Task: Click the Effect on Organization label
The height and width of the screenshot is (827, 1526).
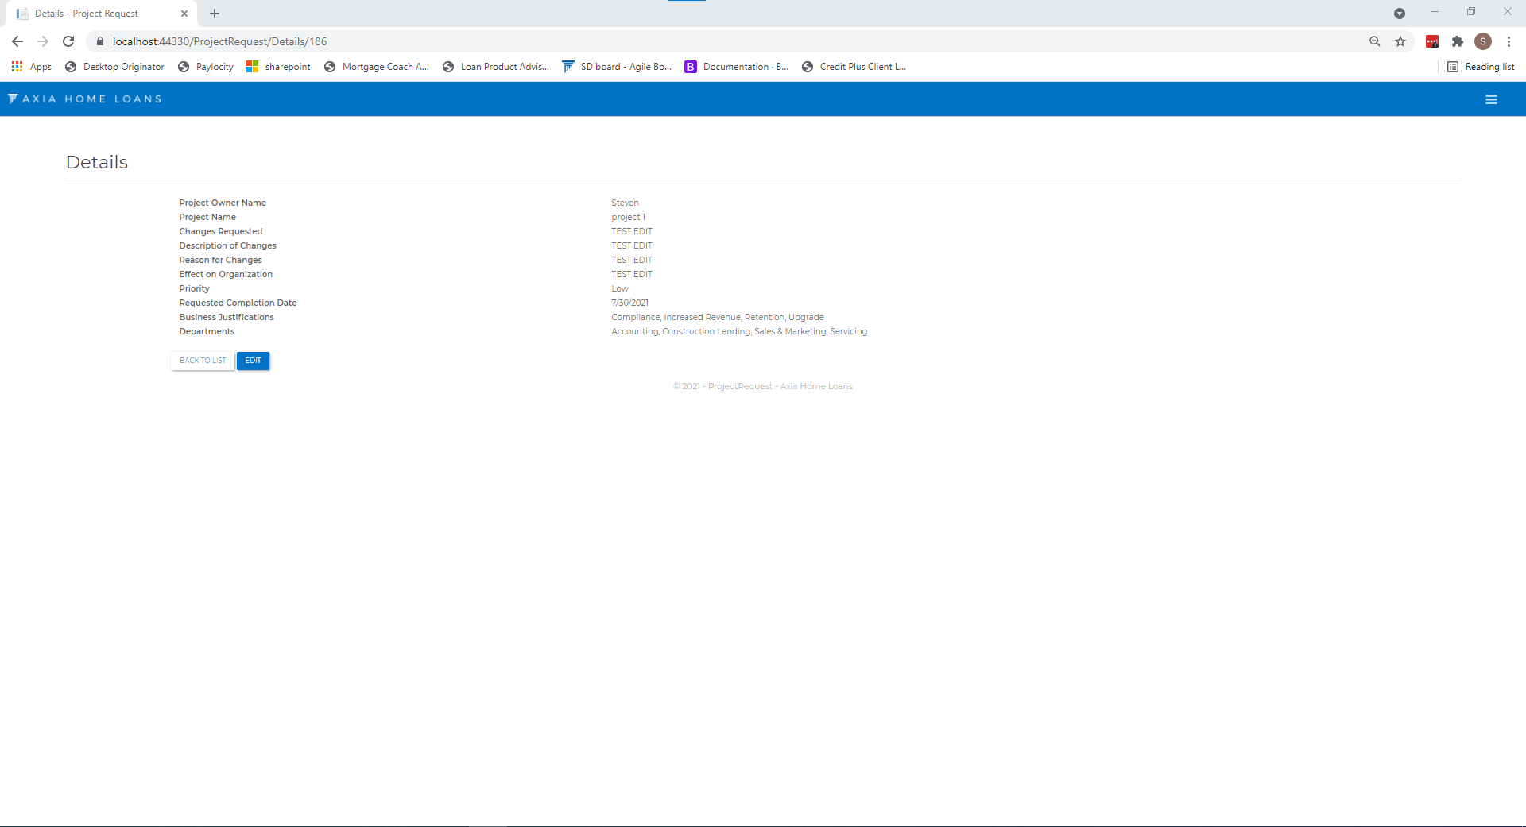Action: point(226,275)
